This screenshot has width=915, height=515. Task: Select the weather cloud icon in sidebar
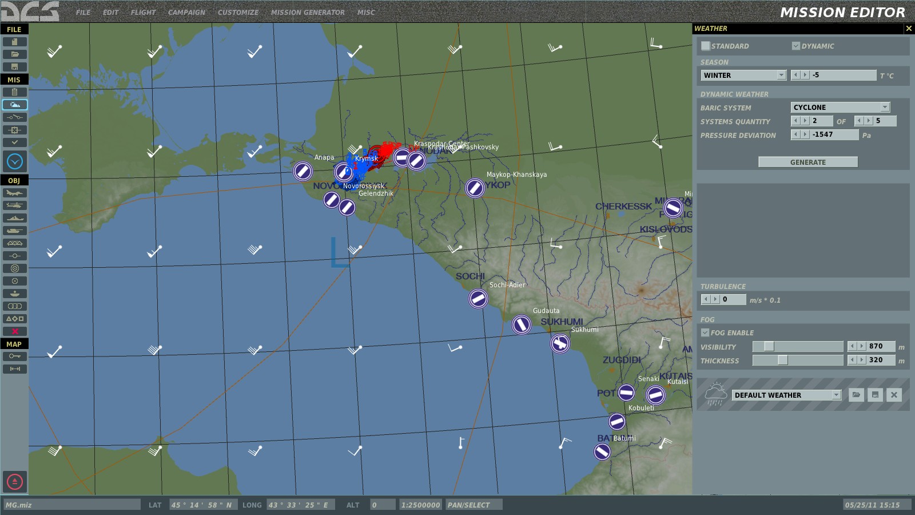click(x=15, y=105)
